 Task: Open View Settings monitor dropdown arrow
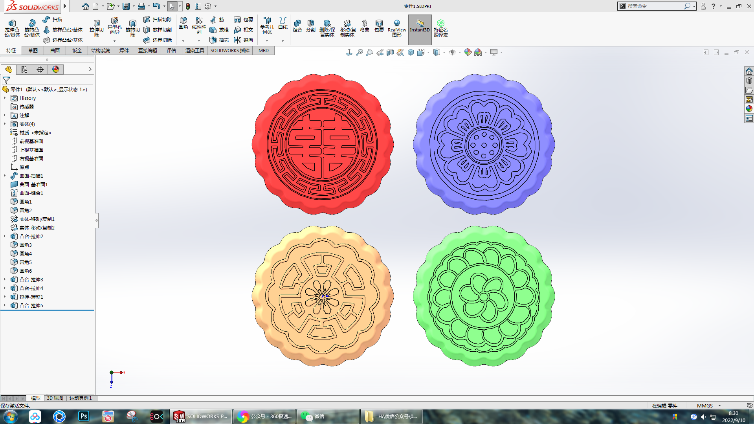pos(501,52)
